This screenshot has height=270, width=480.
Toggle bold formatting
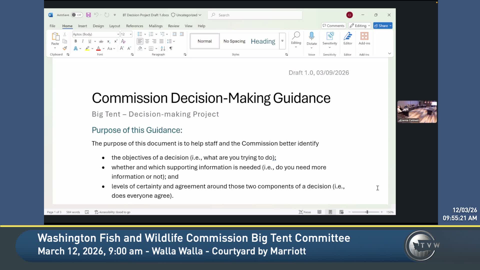pos(75,41)
